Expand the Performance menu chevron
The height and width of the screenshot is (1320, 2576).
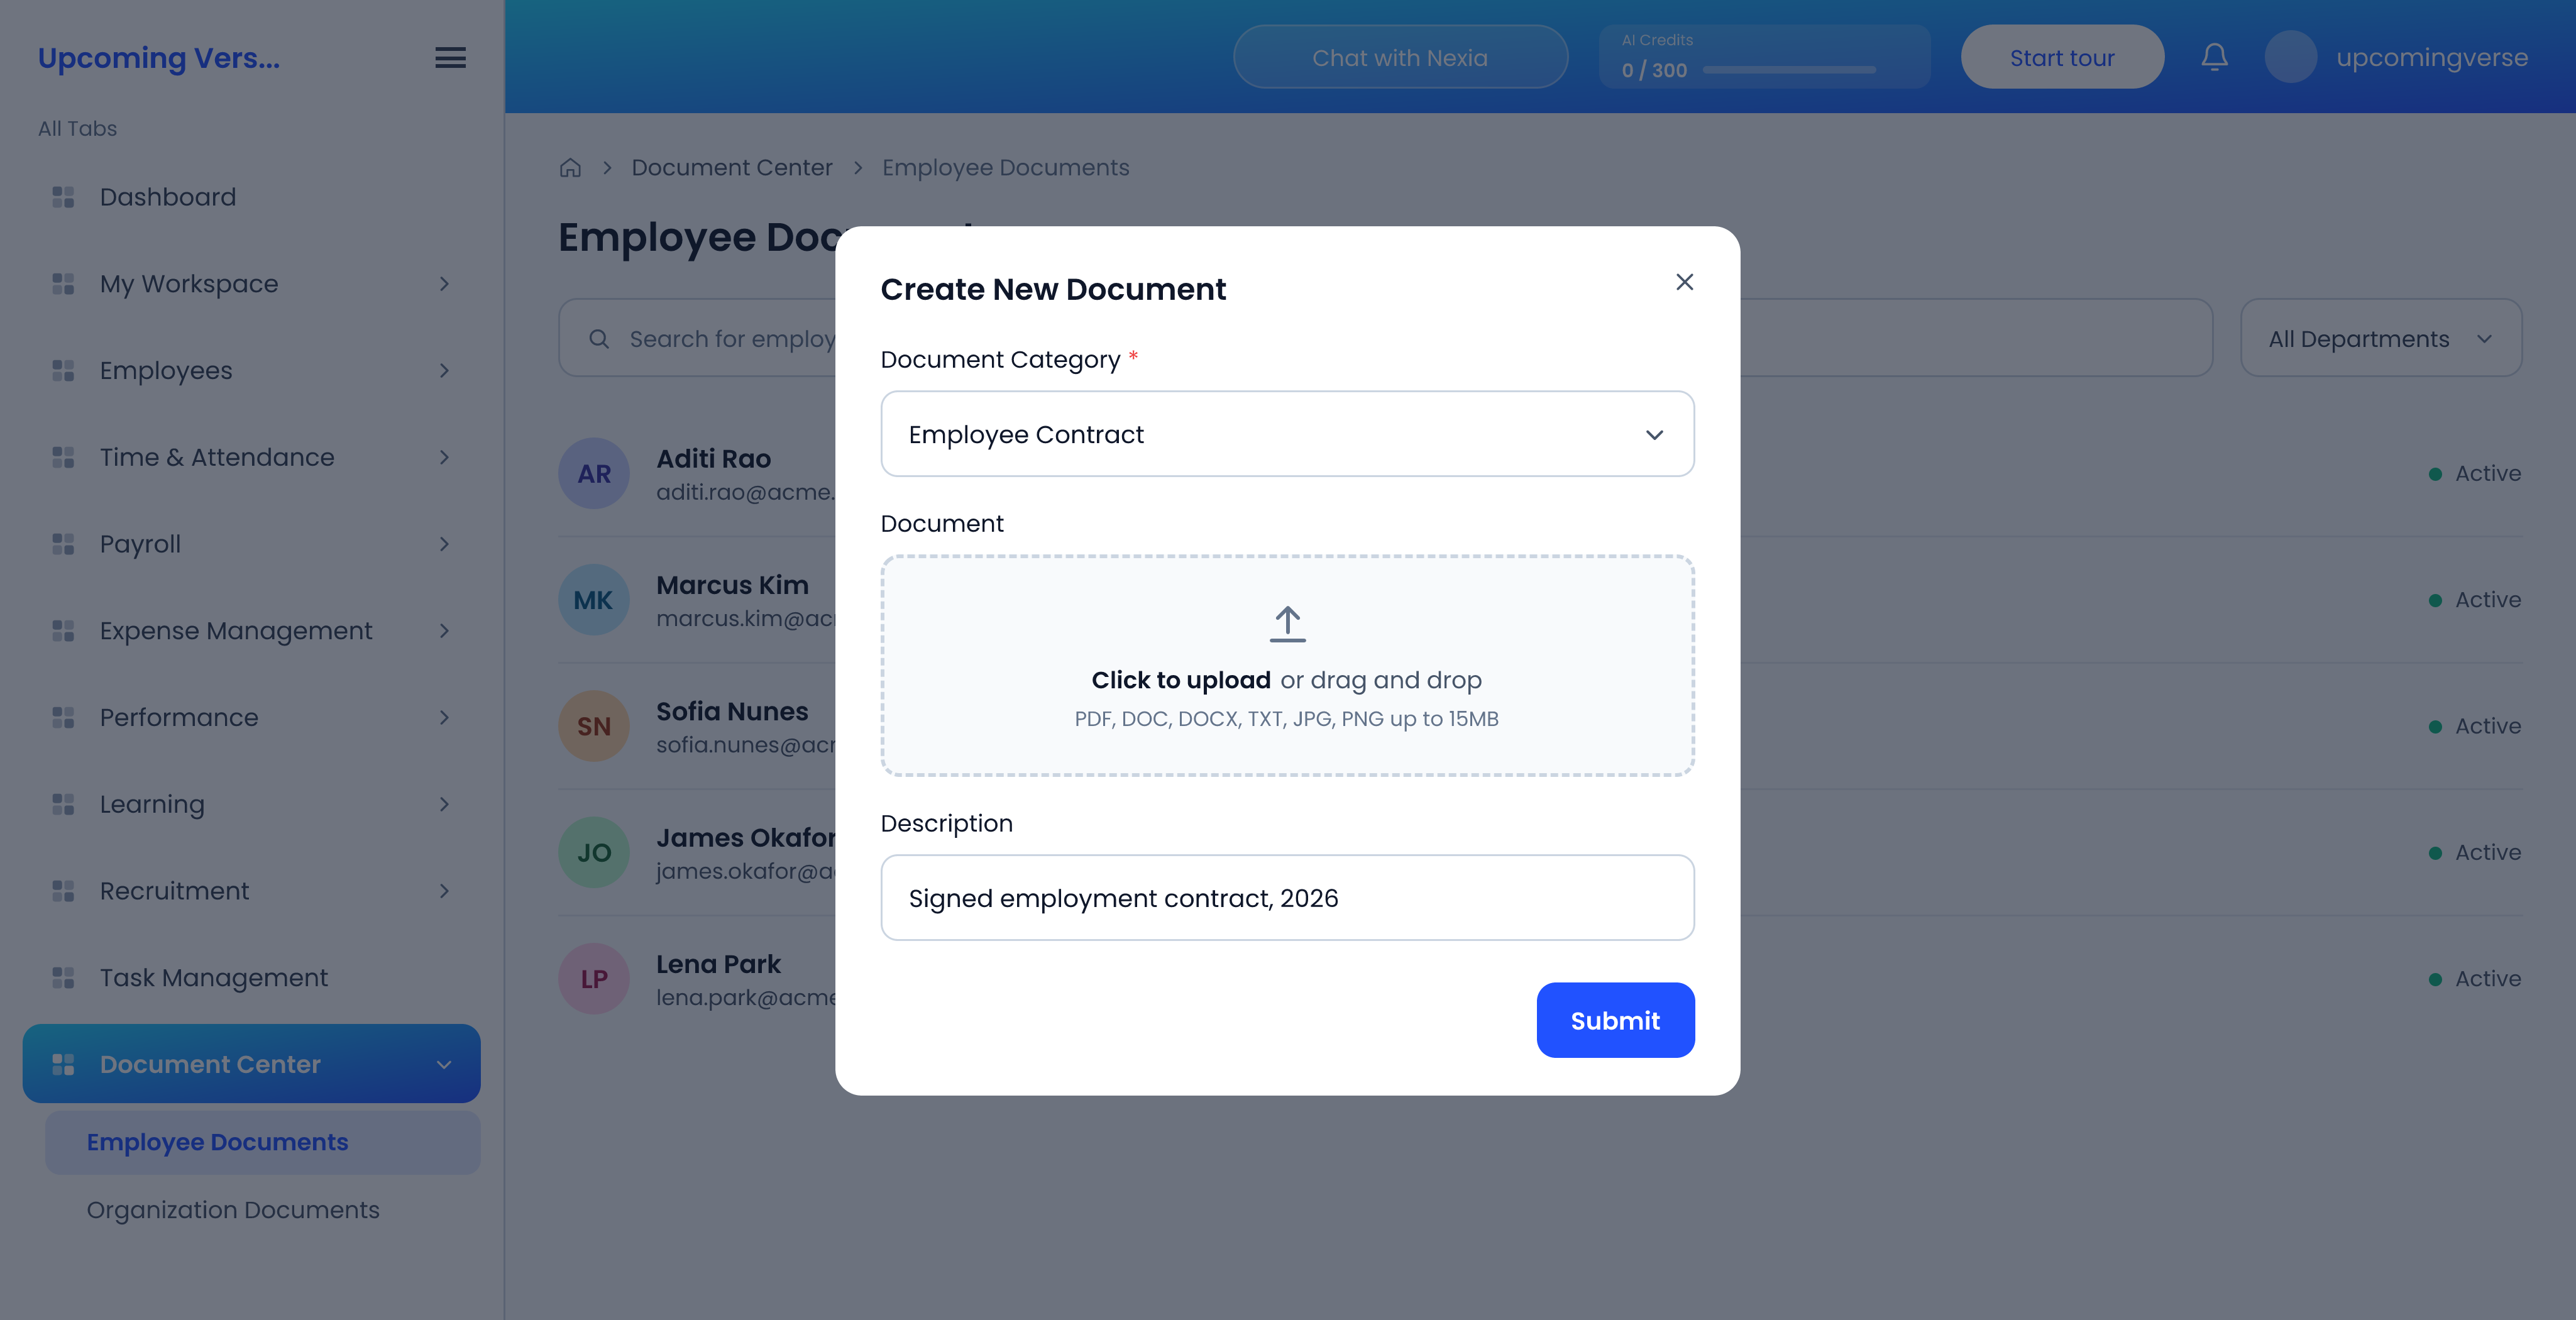[444, 717]
